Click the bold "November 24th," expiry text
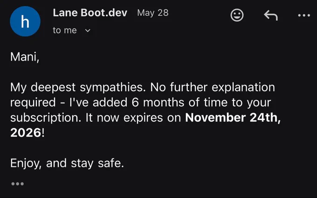 [233, 118]
